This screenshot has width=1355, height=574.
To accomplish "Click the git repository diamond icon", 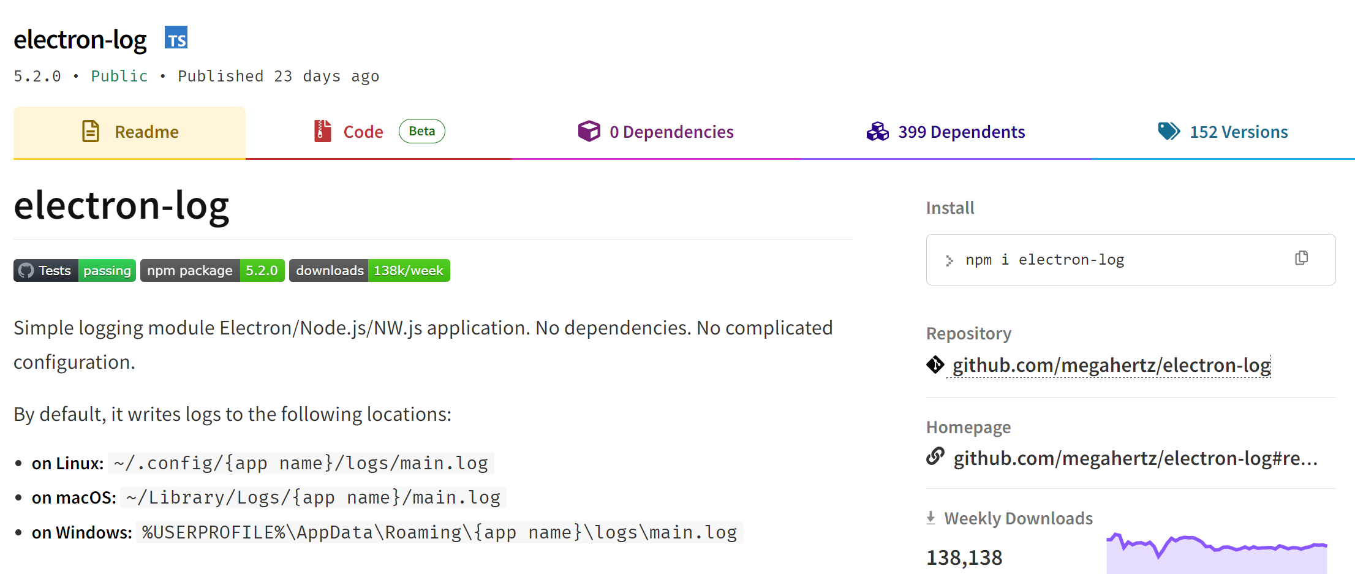I will click(935, 364).
